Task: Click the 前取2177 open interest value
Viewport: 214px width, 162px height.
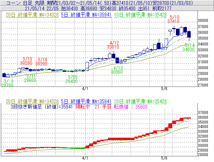Action: click(162, 9)
